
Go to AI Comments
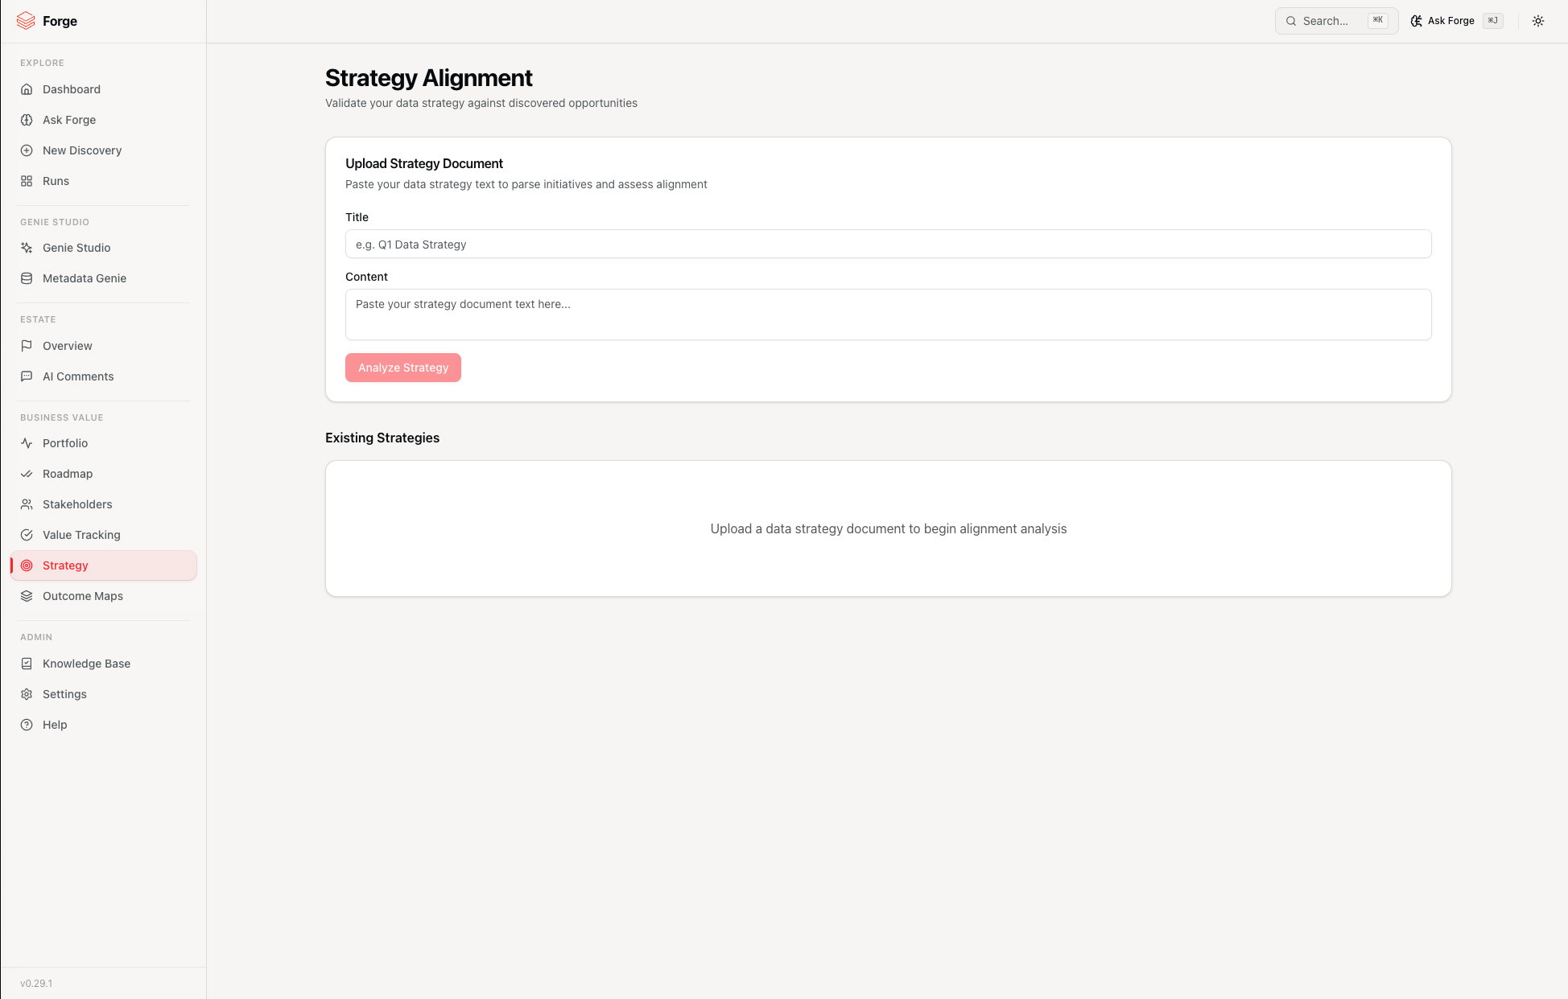tap(104, 376)
